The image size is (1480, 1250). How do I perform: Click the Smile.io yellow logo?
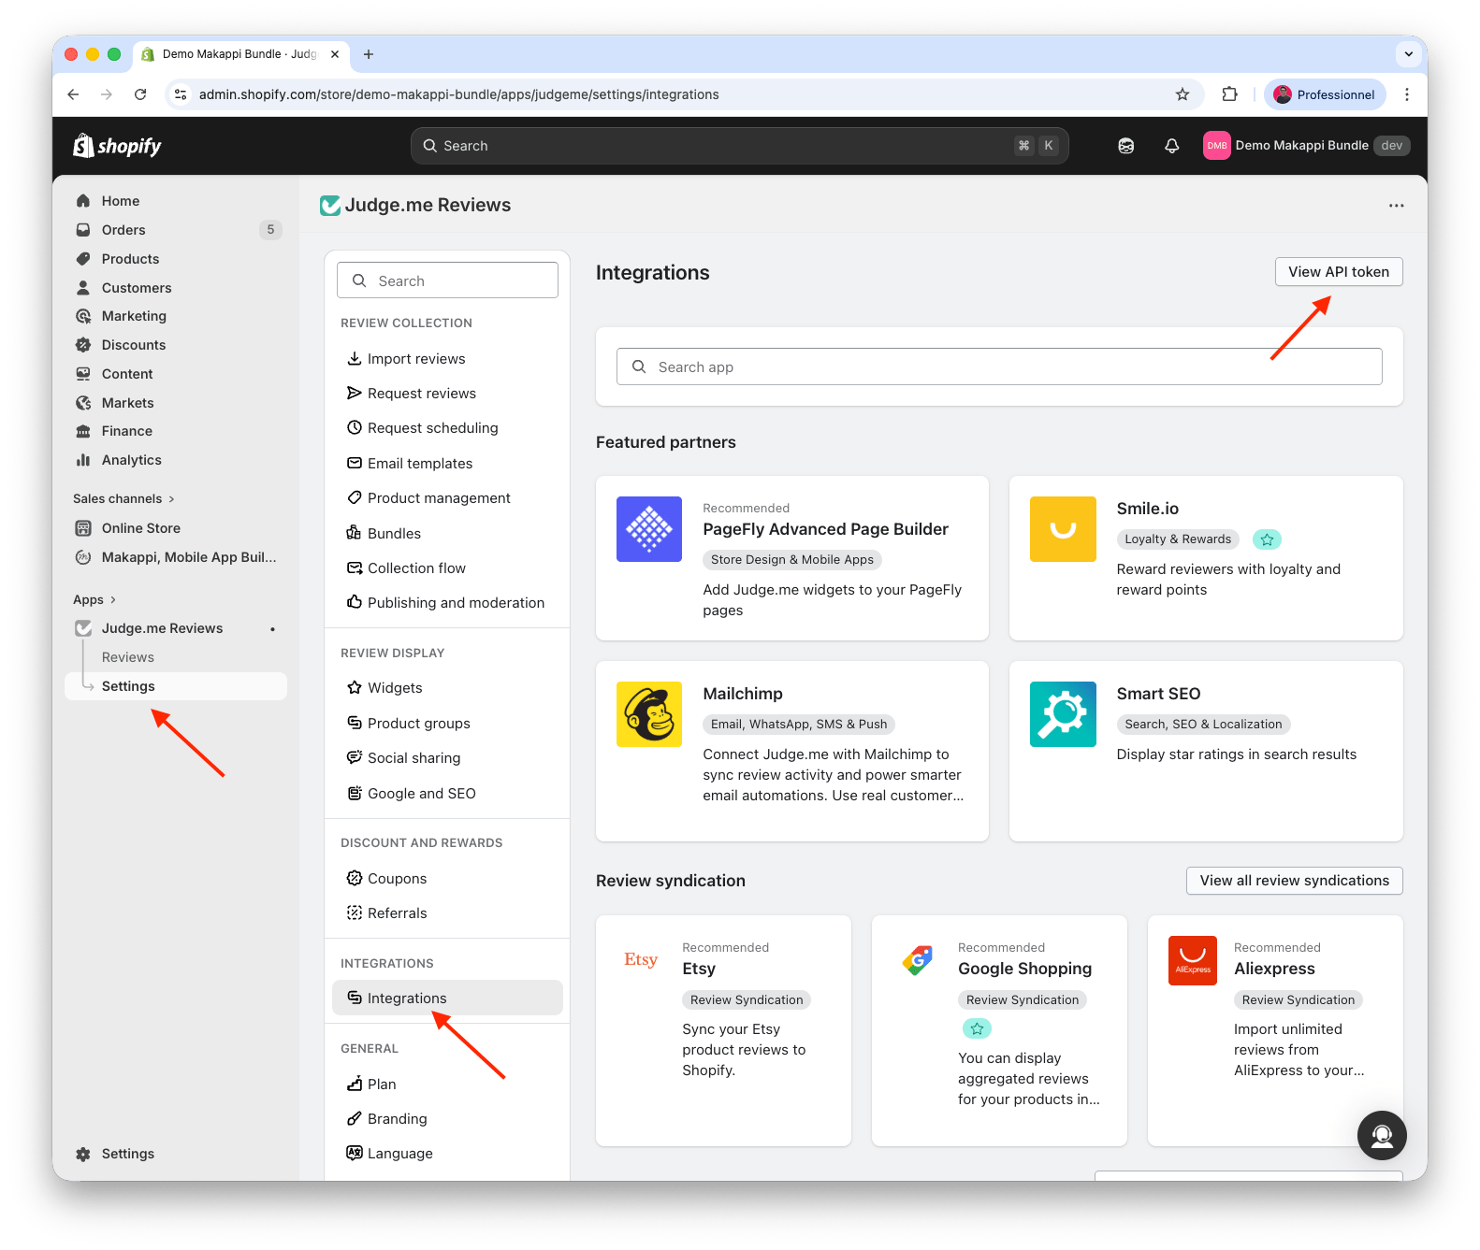(1063, 529)
